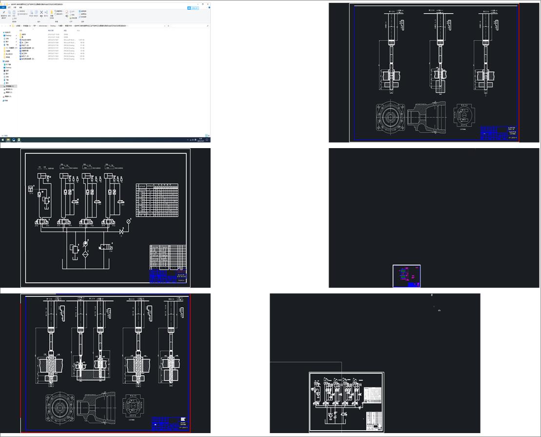
Task: Open the notification center icon on the taskbar
Action: (207, 140)
